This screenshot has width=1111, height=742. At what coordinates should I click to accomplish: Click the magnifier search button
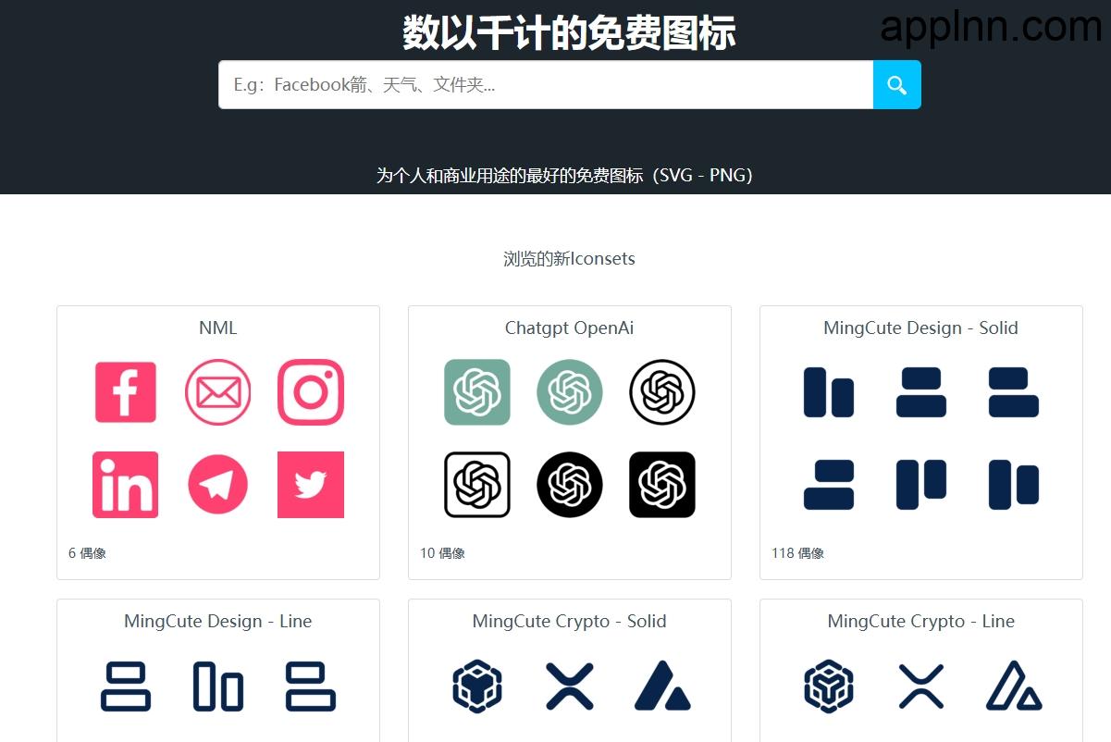point(896,85)
